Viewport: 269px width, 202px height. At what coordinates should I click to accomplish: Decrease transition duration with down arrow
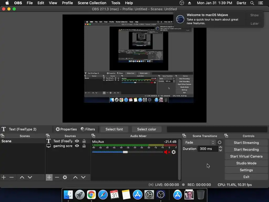coord(220,150)
